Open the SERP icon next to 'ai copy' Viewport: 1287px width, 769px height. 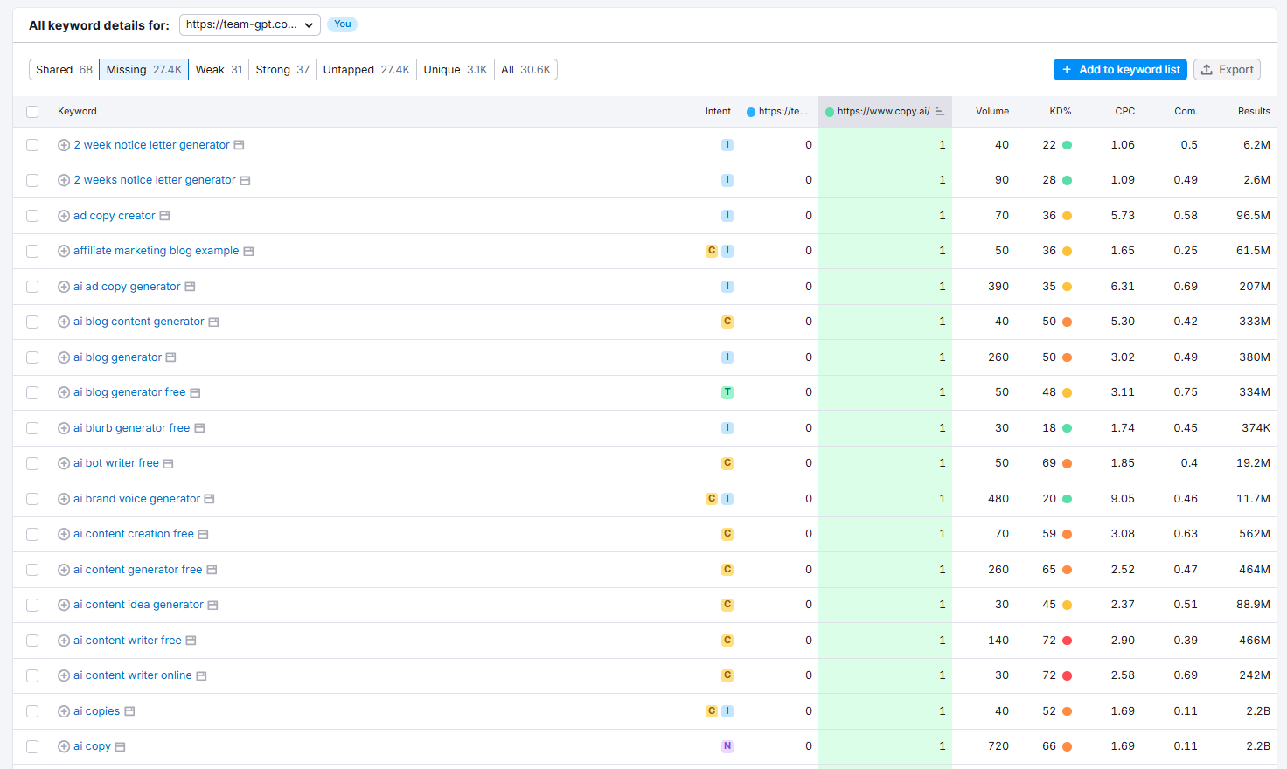[120, 746]
